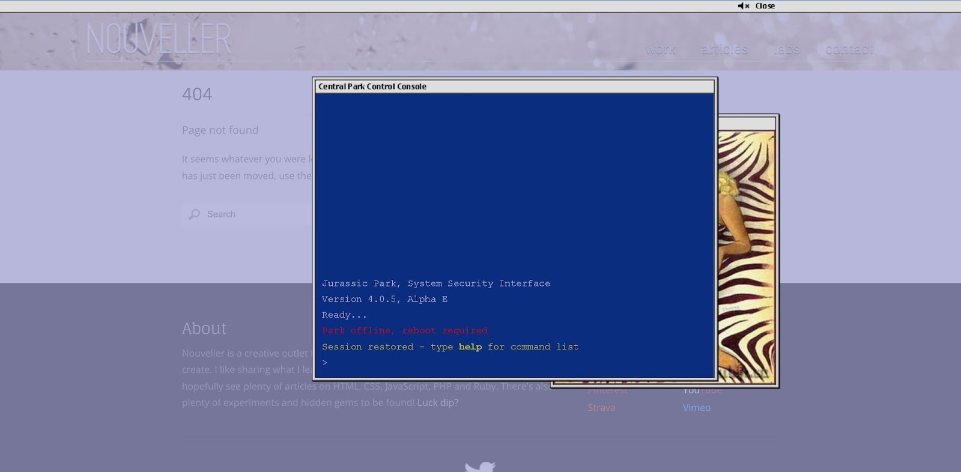Click the Close button in top bar
Image resolution: width=961 pixels, height=472 pixels.
[x=765, y=6]
